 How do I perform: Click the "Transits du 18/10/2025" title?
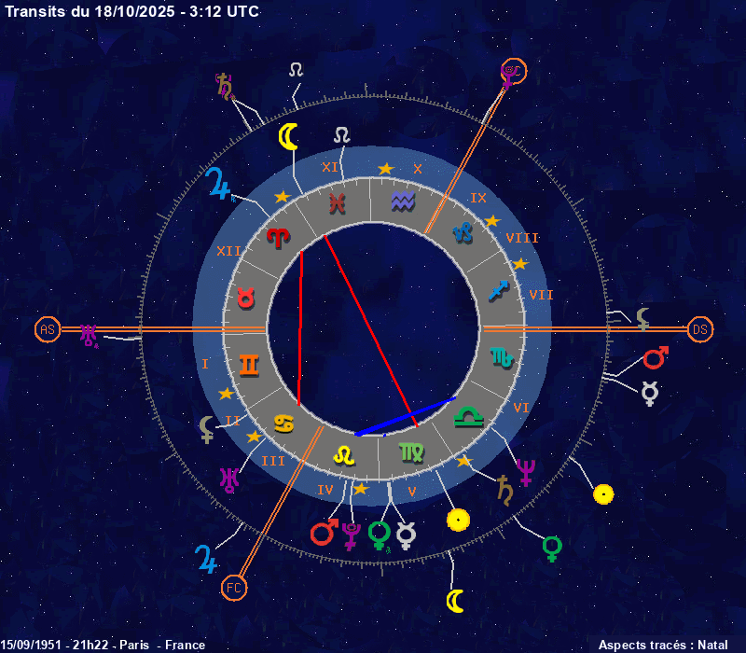point(132,11)
